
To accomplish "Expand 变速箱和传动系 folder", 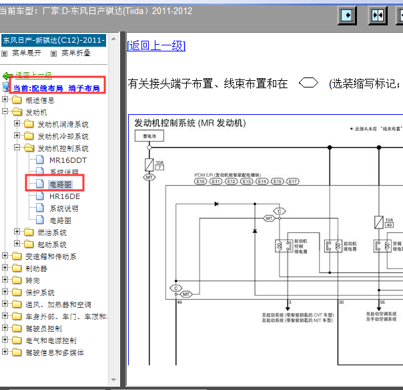I will 5,255.
